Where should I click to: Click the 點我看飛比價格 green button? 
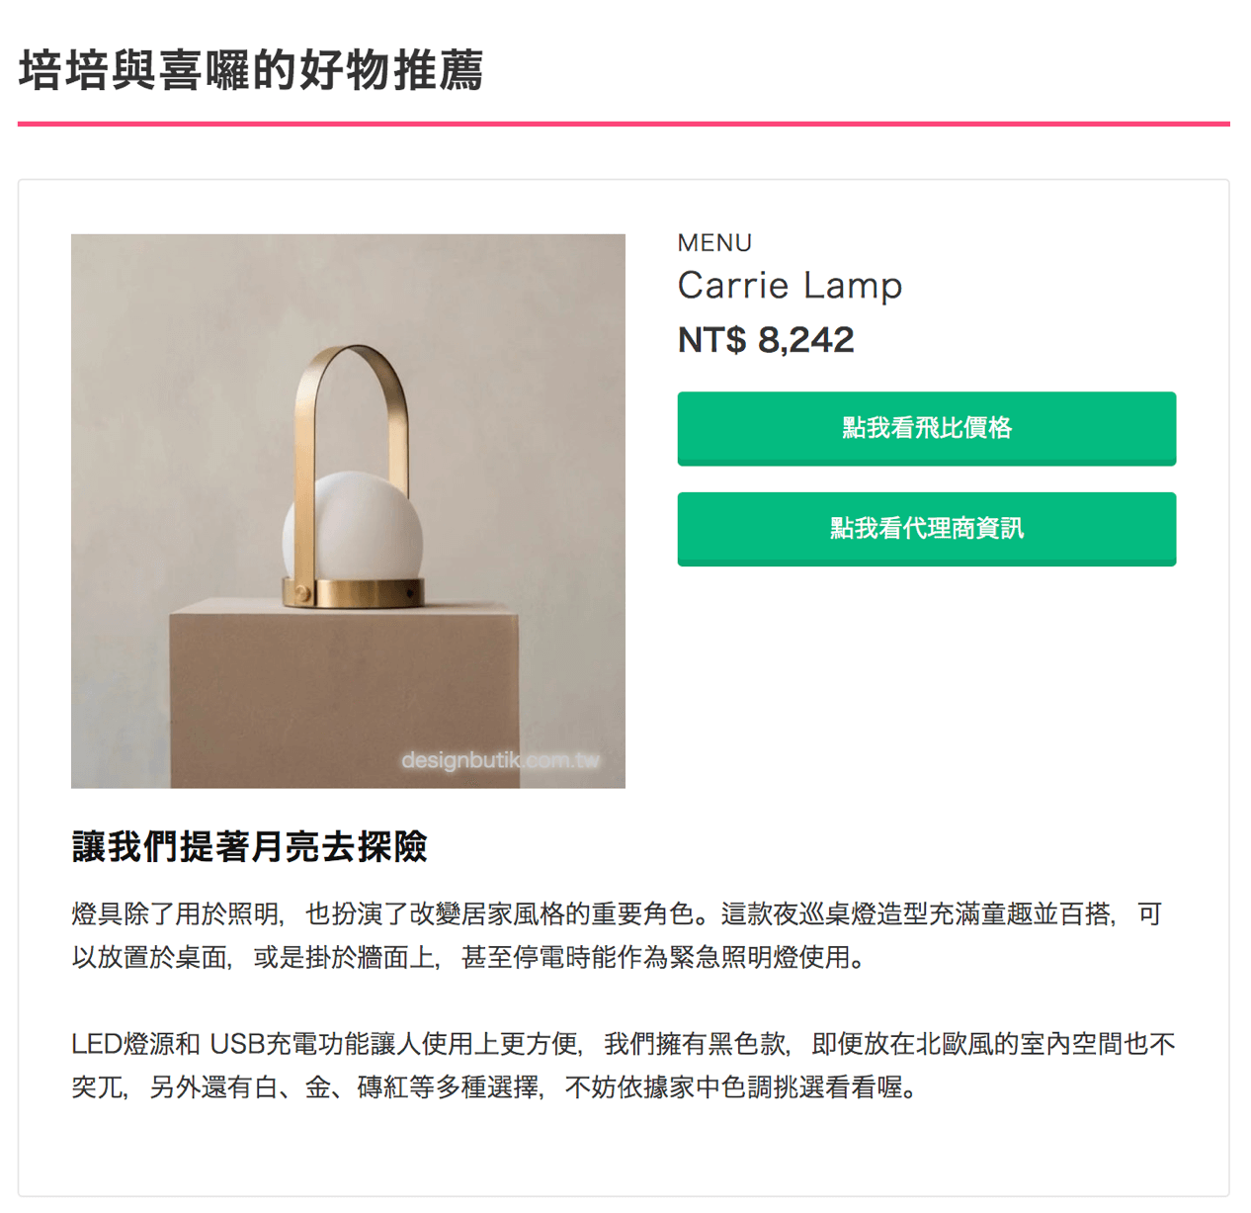(x=926, y=428)
